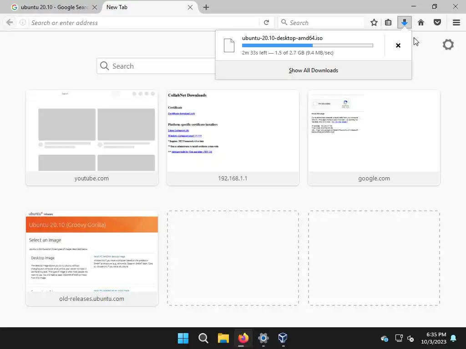466x349 pixels.
Task: Click the ubuntu-20.10-desktop-amd64.iso file icon
Action: pyautogui.click(x=229, y=45)
